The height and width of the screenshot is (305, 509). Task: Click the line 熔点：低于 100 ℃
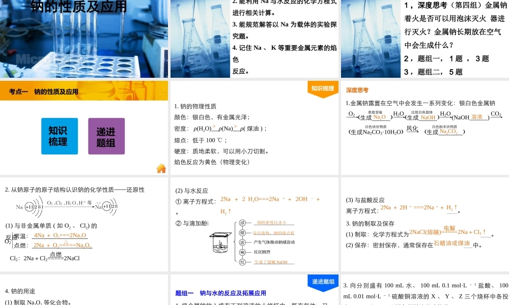click(x=201, y=140)
